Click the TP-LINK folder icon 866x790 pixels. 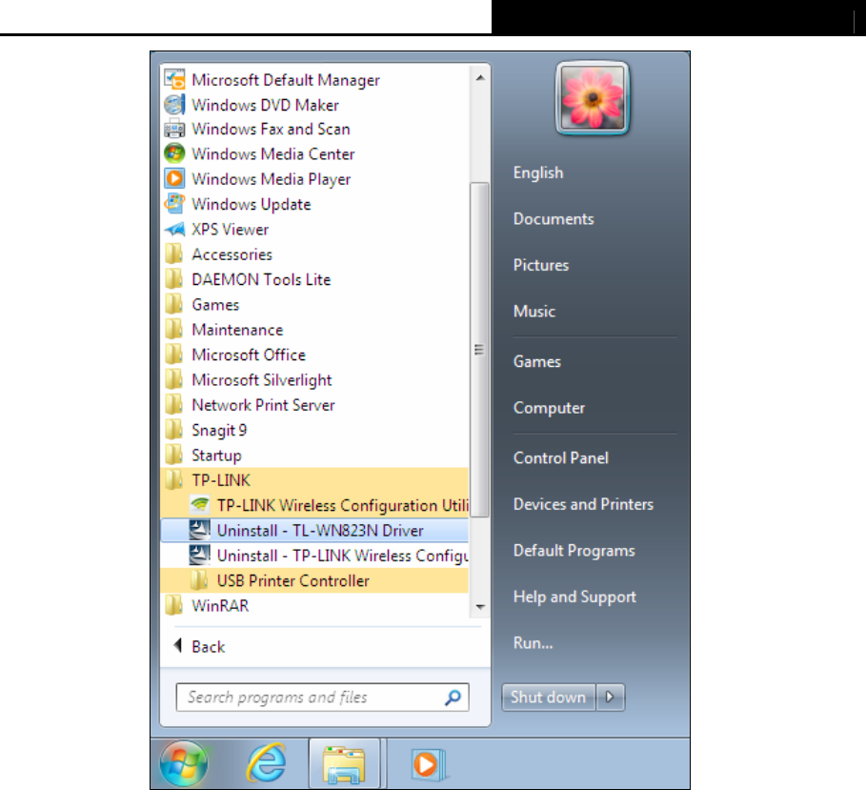pos(174,480)
